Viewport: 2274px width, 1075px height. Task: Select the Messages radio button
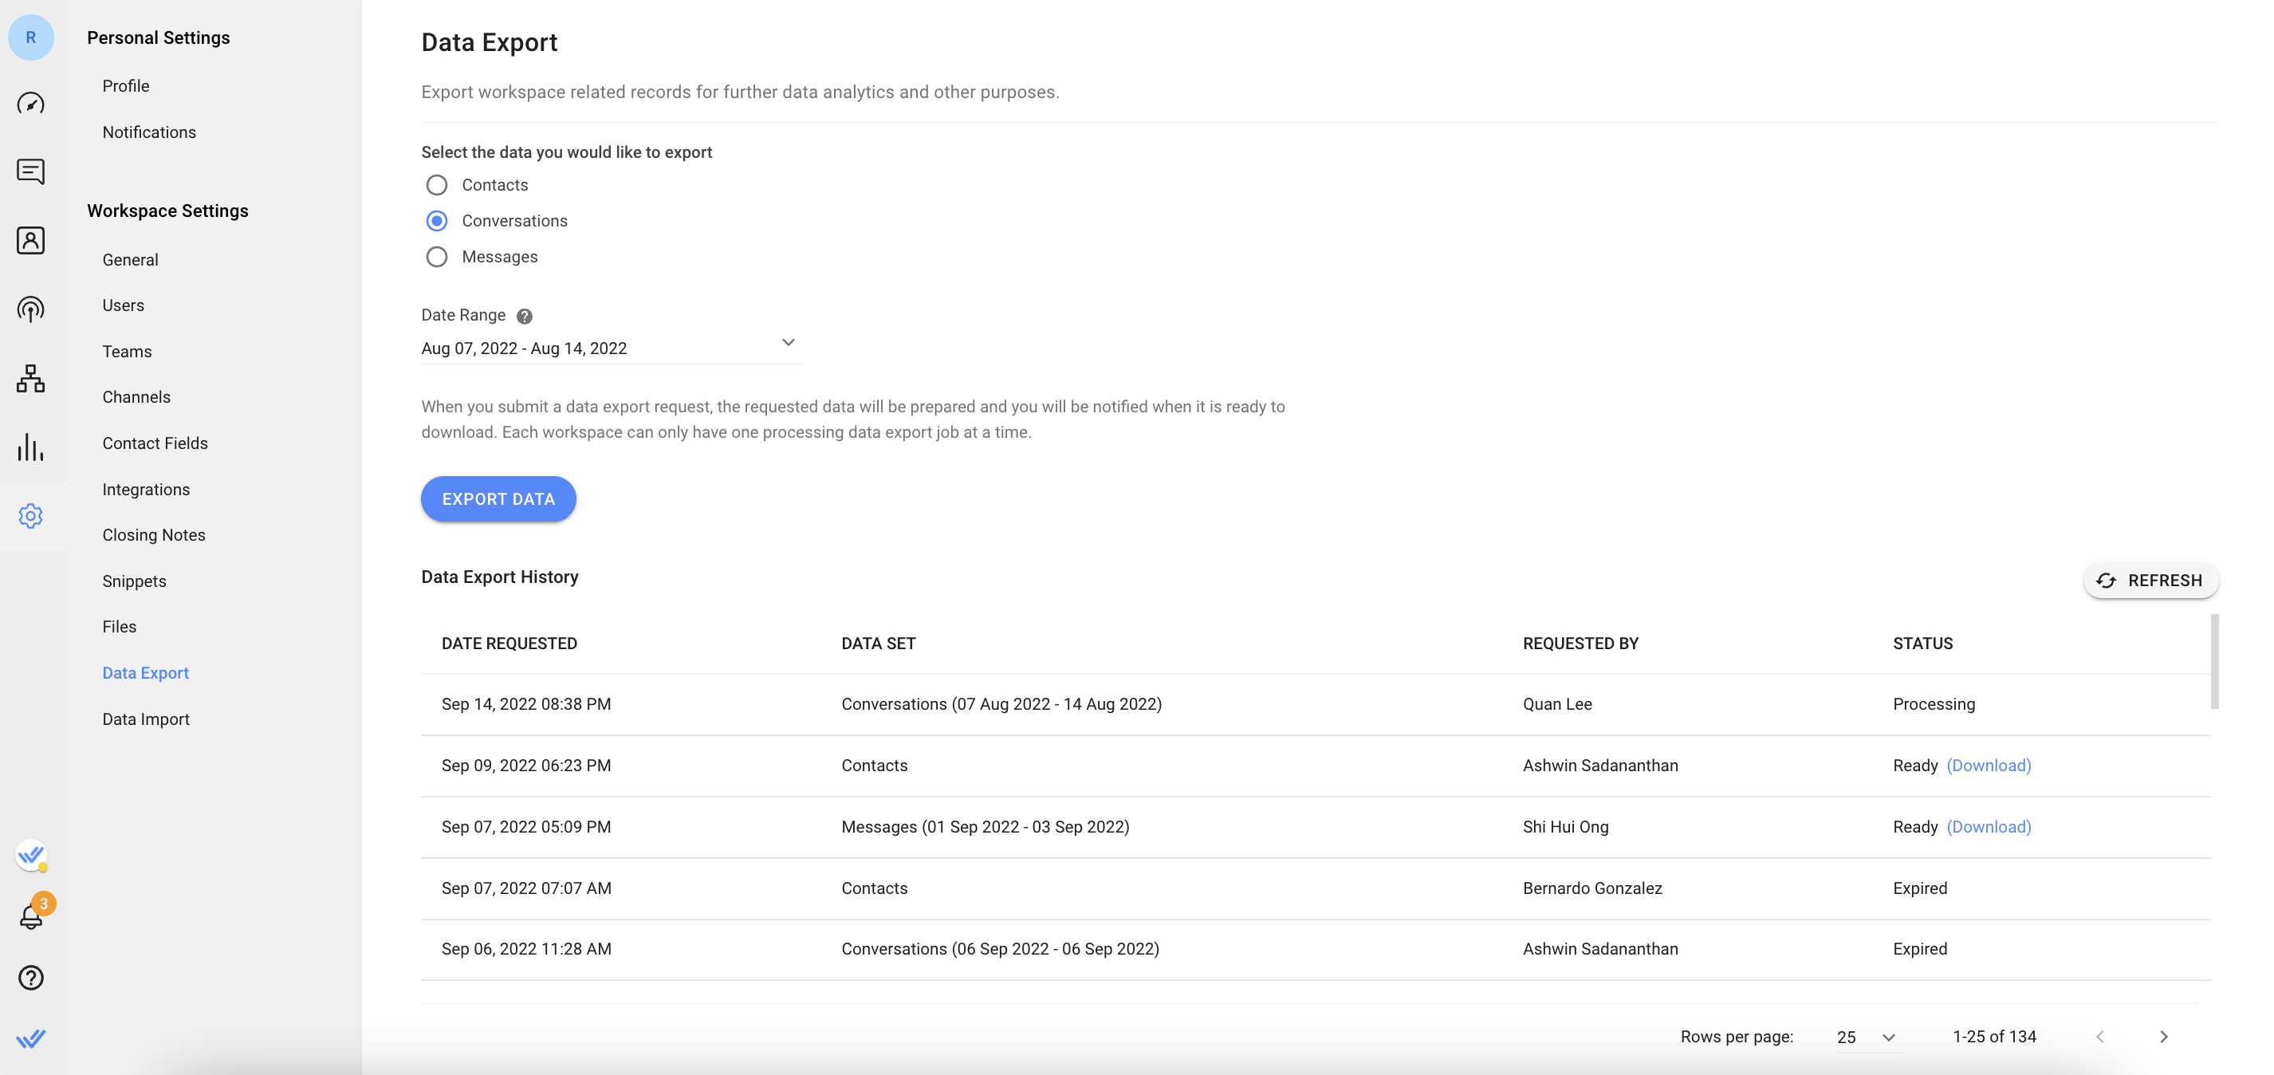point(435,258)
